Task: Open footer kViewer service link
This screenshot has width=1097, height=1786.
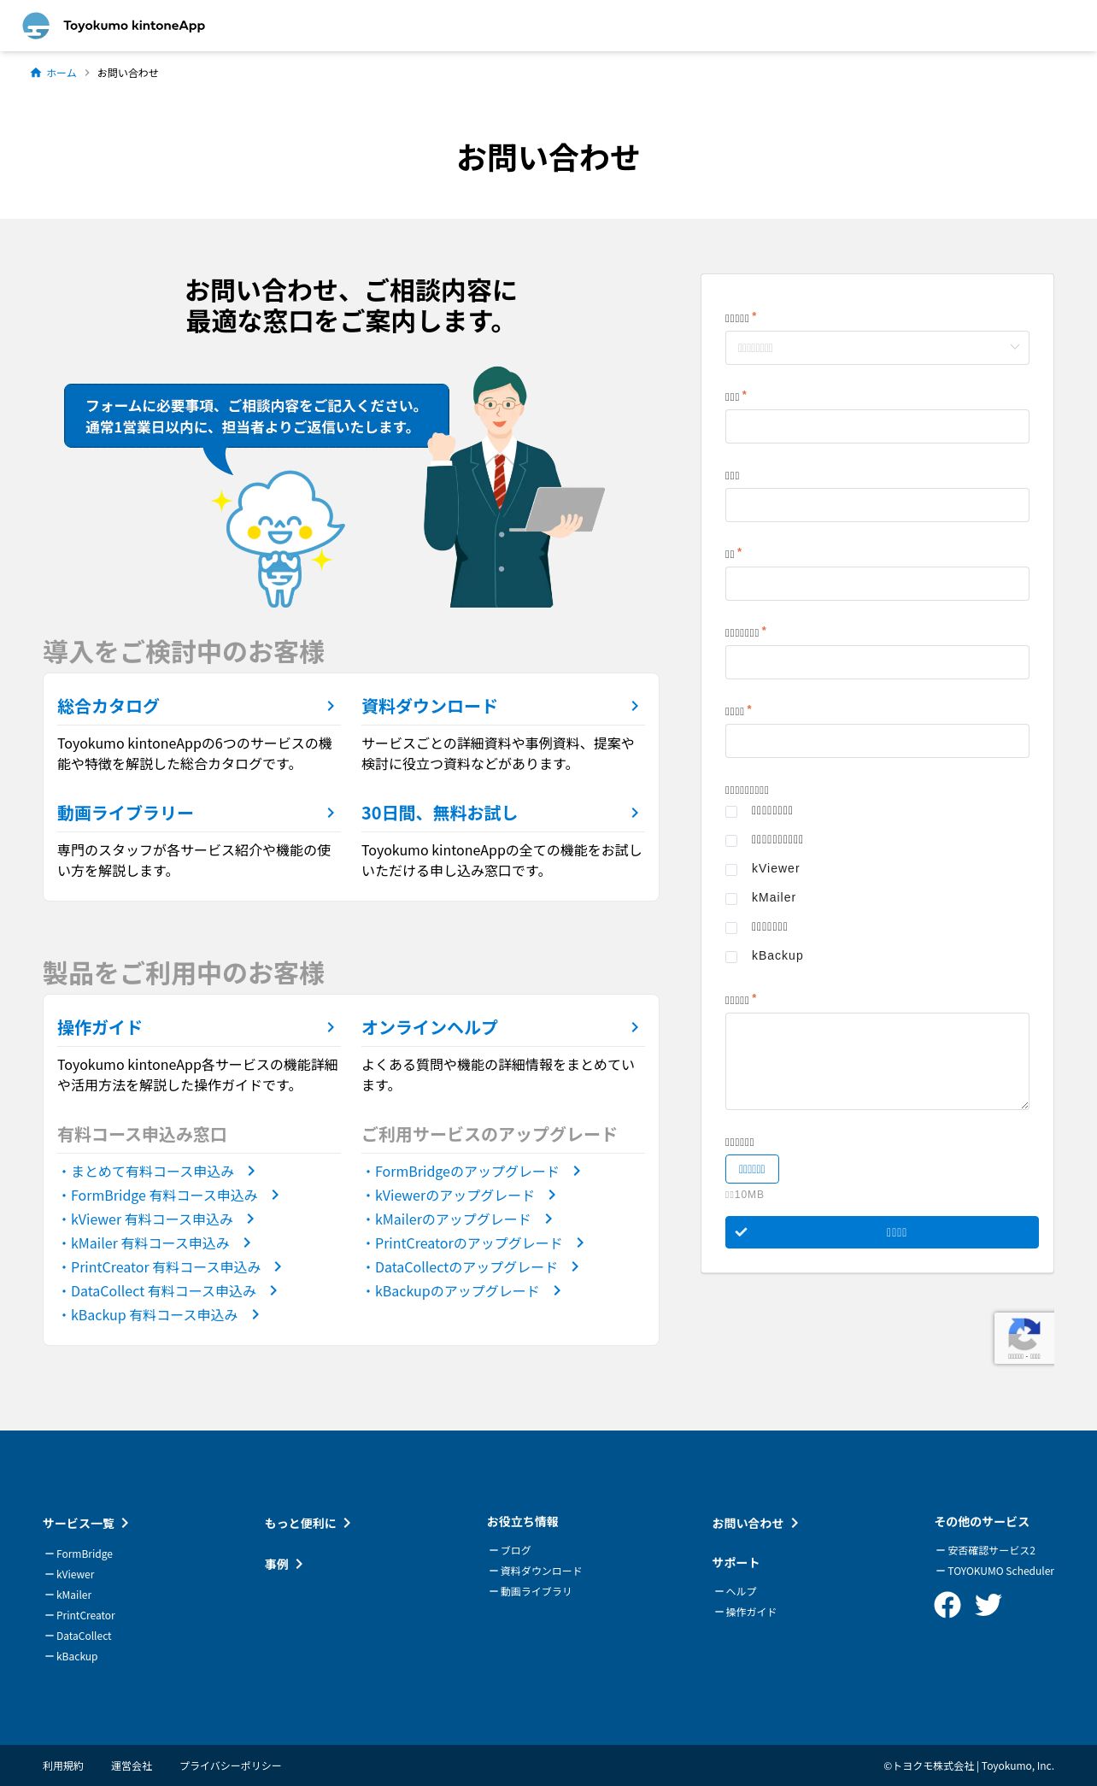Action: 75,1574
